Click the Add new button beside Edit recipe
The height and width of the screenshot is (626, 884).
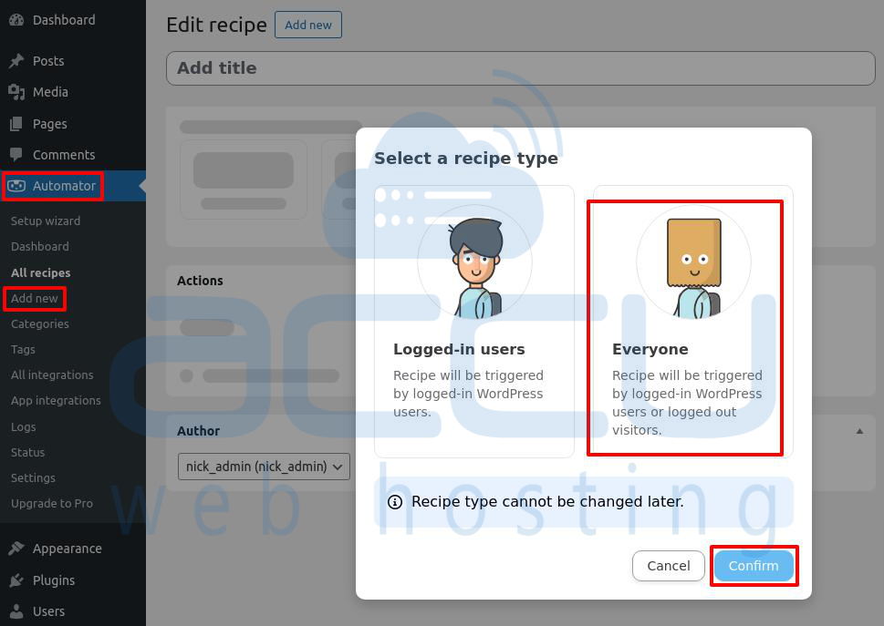point(308,25)
